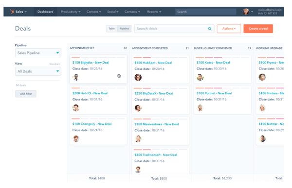Image resolution: width=292 pixels, height=188 pixels.
Task: Open owner avatar on Mauiventures deal card
Action: (138, 139)
